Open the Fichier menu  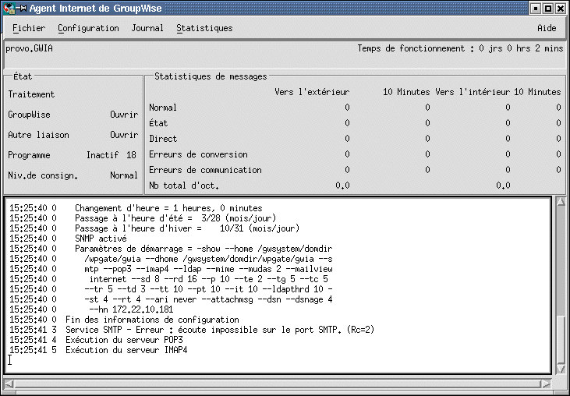coord(29,28)
